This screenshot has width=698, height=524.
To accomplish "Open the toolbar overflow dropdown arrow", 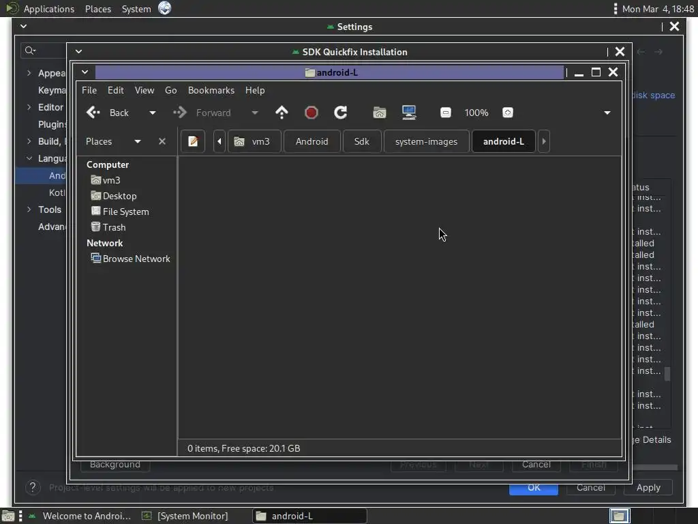I will pos(607,113).
